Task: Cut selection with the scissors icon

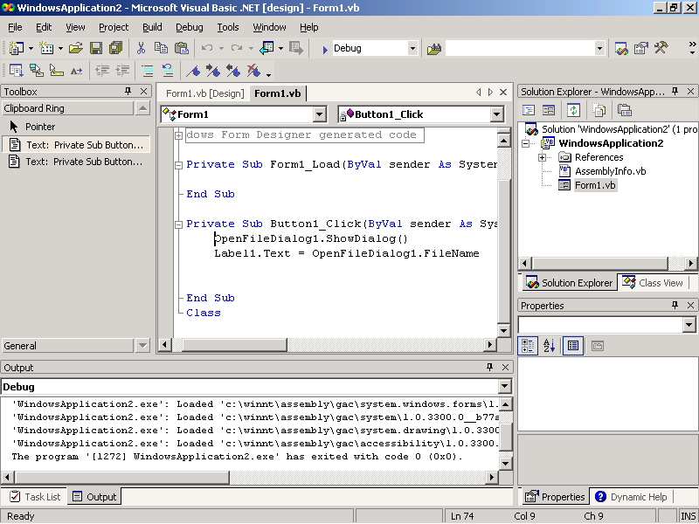Action: [x=141, y=48]
